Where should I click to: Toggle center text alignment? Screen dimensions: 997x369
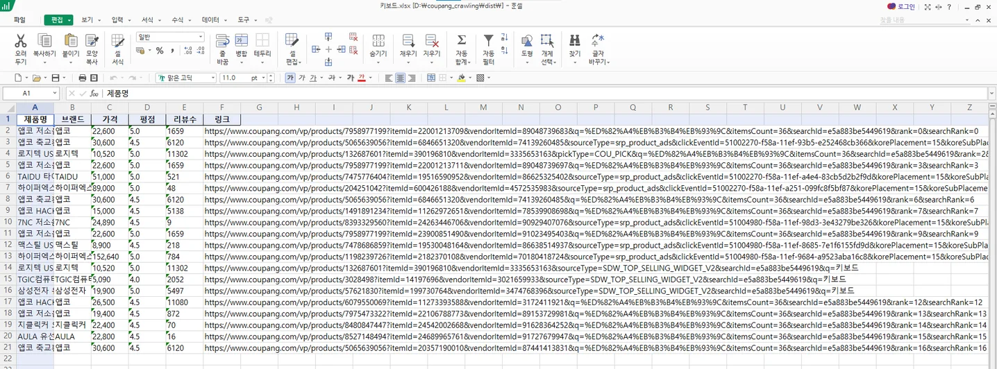pos(401,78)
